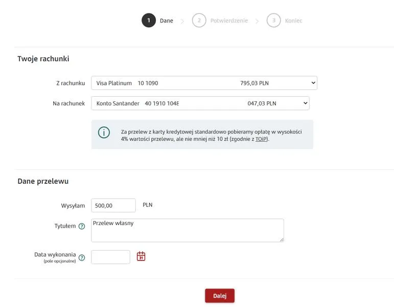Screen dimensions: 394x307
Task: Click into the Tytułem text area
Action: pyautogui.click(x=188, y=230)
